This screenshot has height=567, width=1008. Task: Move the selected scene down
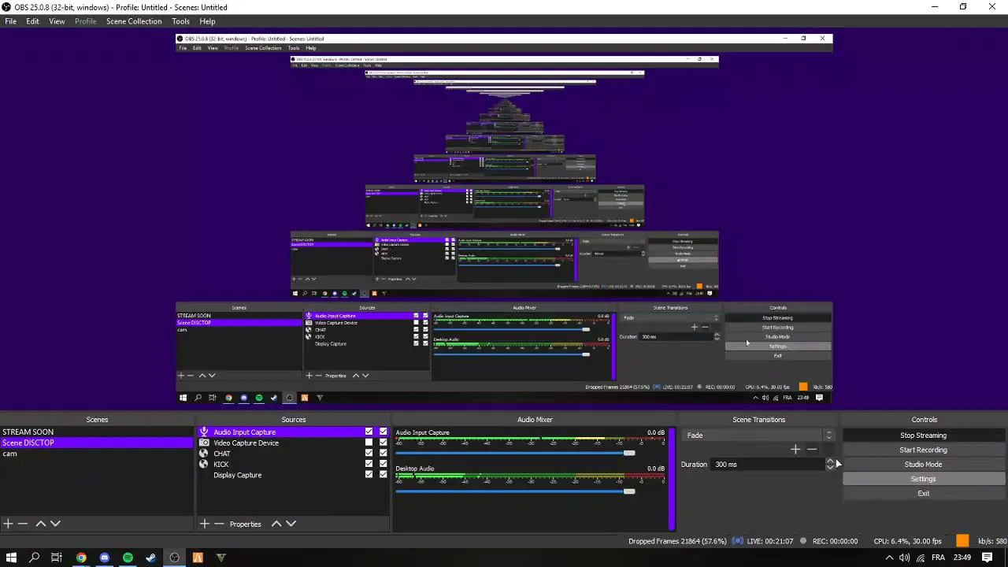click(x=55, y=524)
